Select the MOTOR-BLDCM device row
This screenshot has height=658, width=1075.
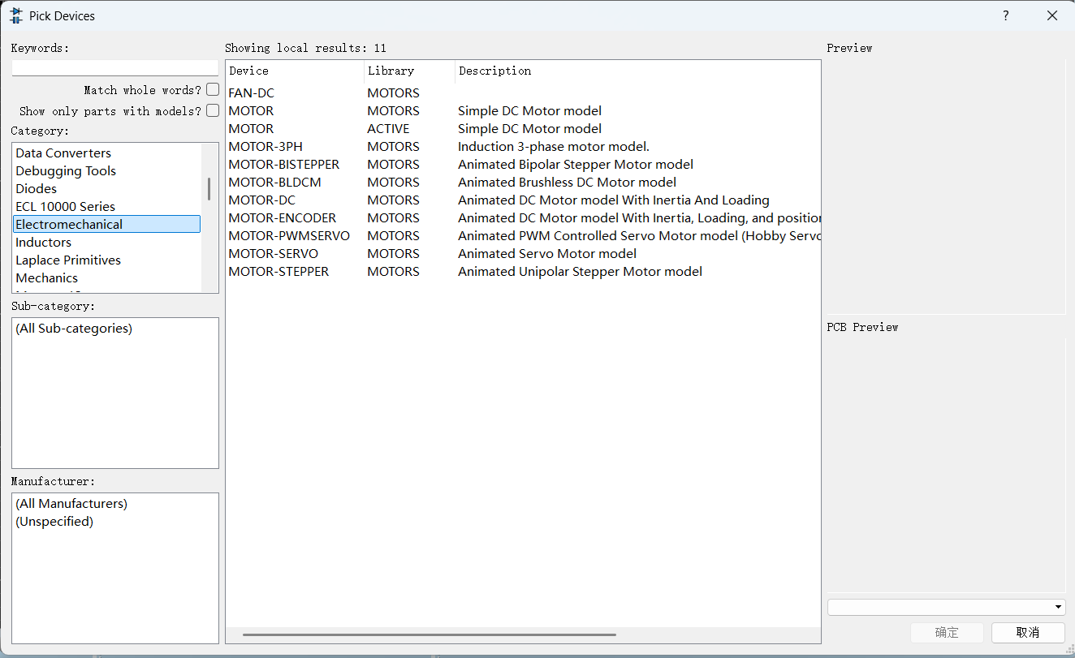coord(523,182)
